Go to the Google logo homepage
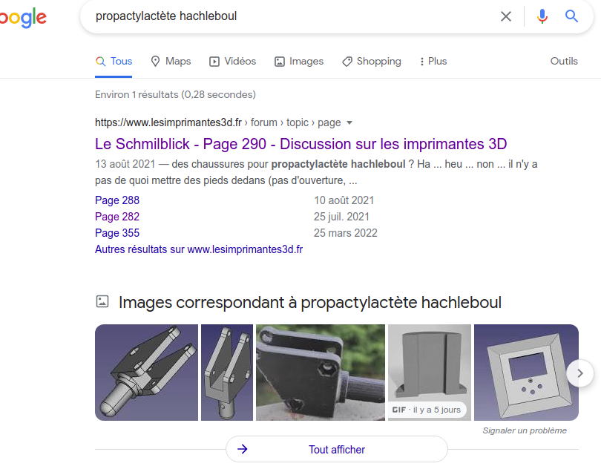Viewport: 601px width, 472px height. pyautogui.click(x=24, y=18)
